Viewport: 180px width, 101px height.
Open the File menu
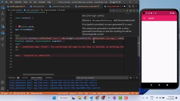click(x=6, y=2)
